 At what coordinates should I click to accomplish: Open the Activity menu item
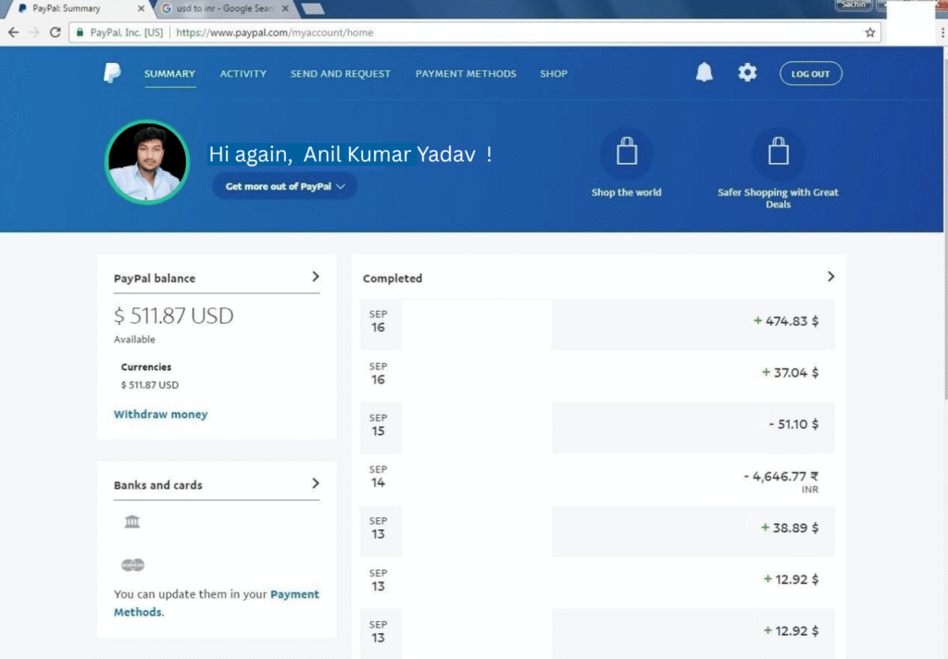243,74
